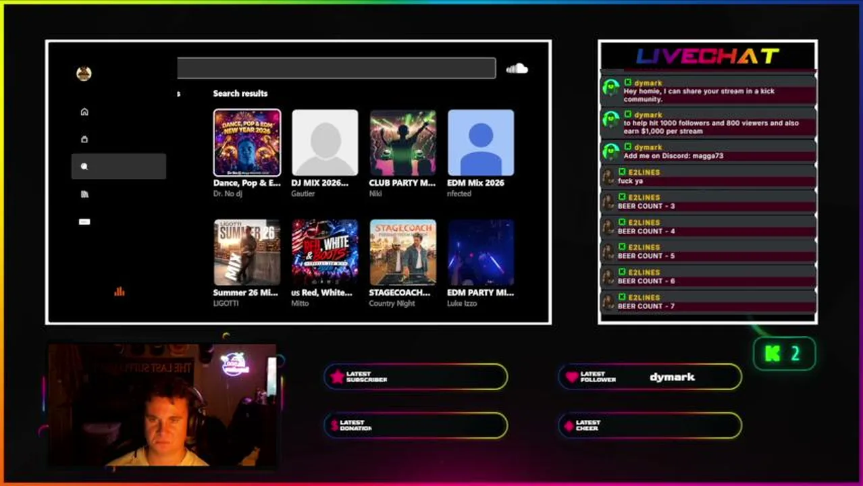Viewport: 863px width, 486px height.
Task: Click the 'Search results' heading
Action: click(240, 94)
